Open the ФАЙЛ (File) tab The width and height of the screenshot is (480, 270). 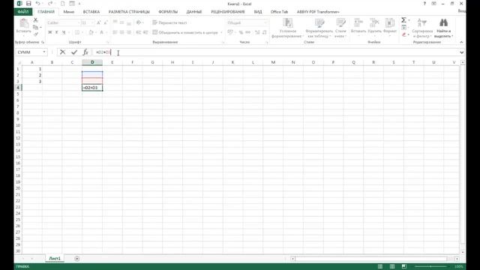(x=23, y=12)
